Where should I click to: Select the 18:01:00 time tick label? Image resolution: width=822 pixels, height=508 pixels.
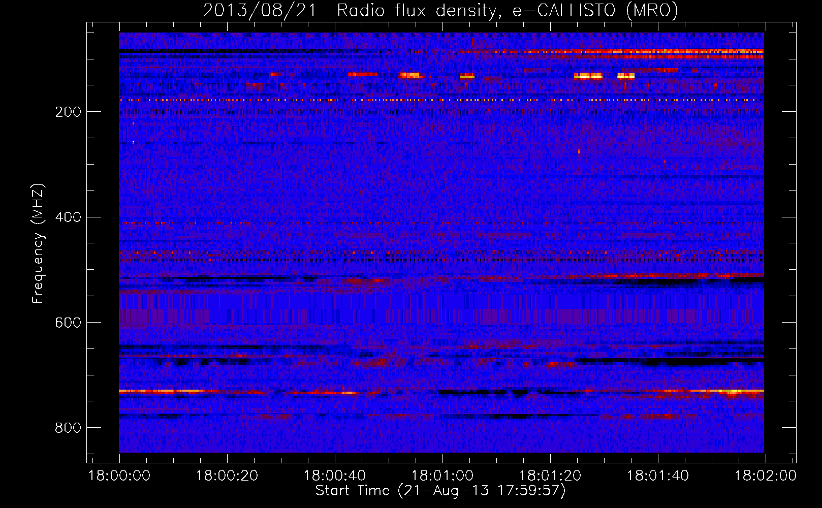click(442, 476)
